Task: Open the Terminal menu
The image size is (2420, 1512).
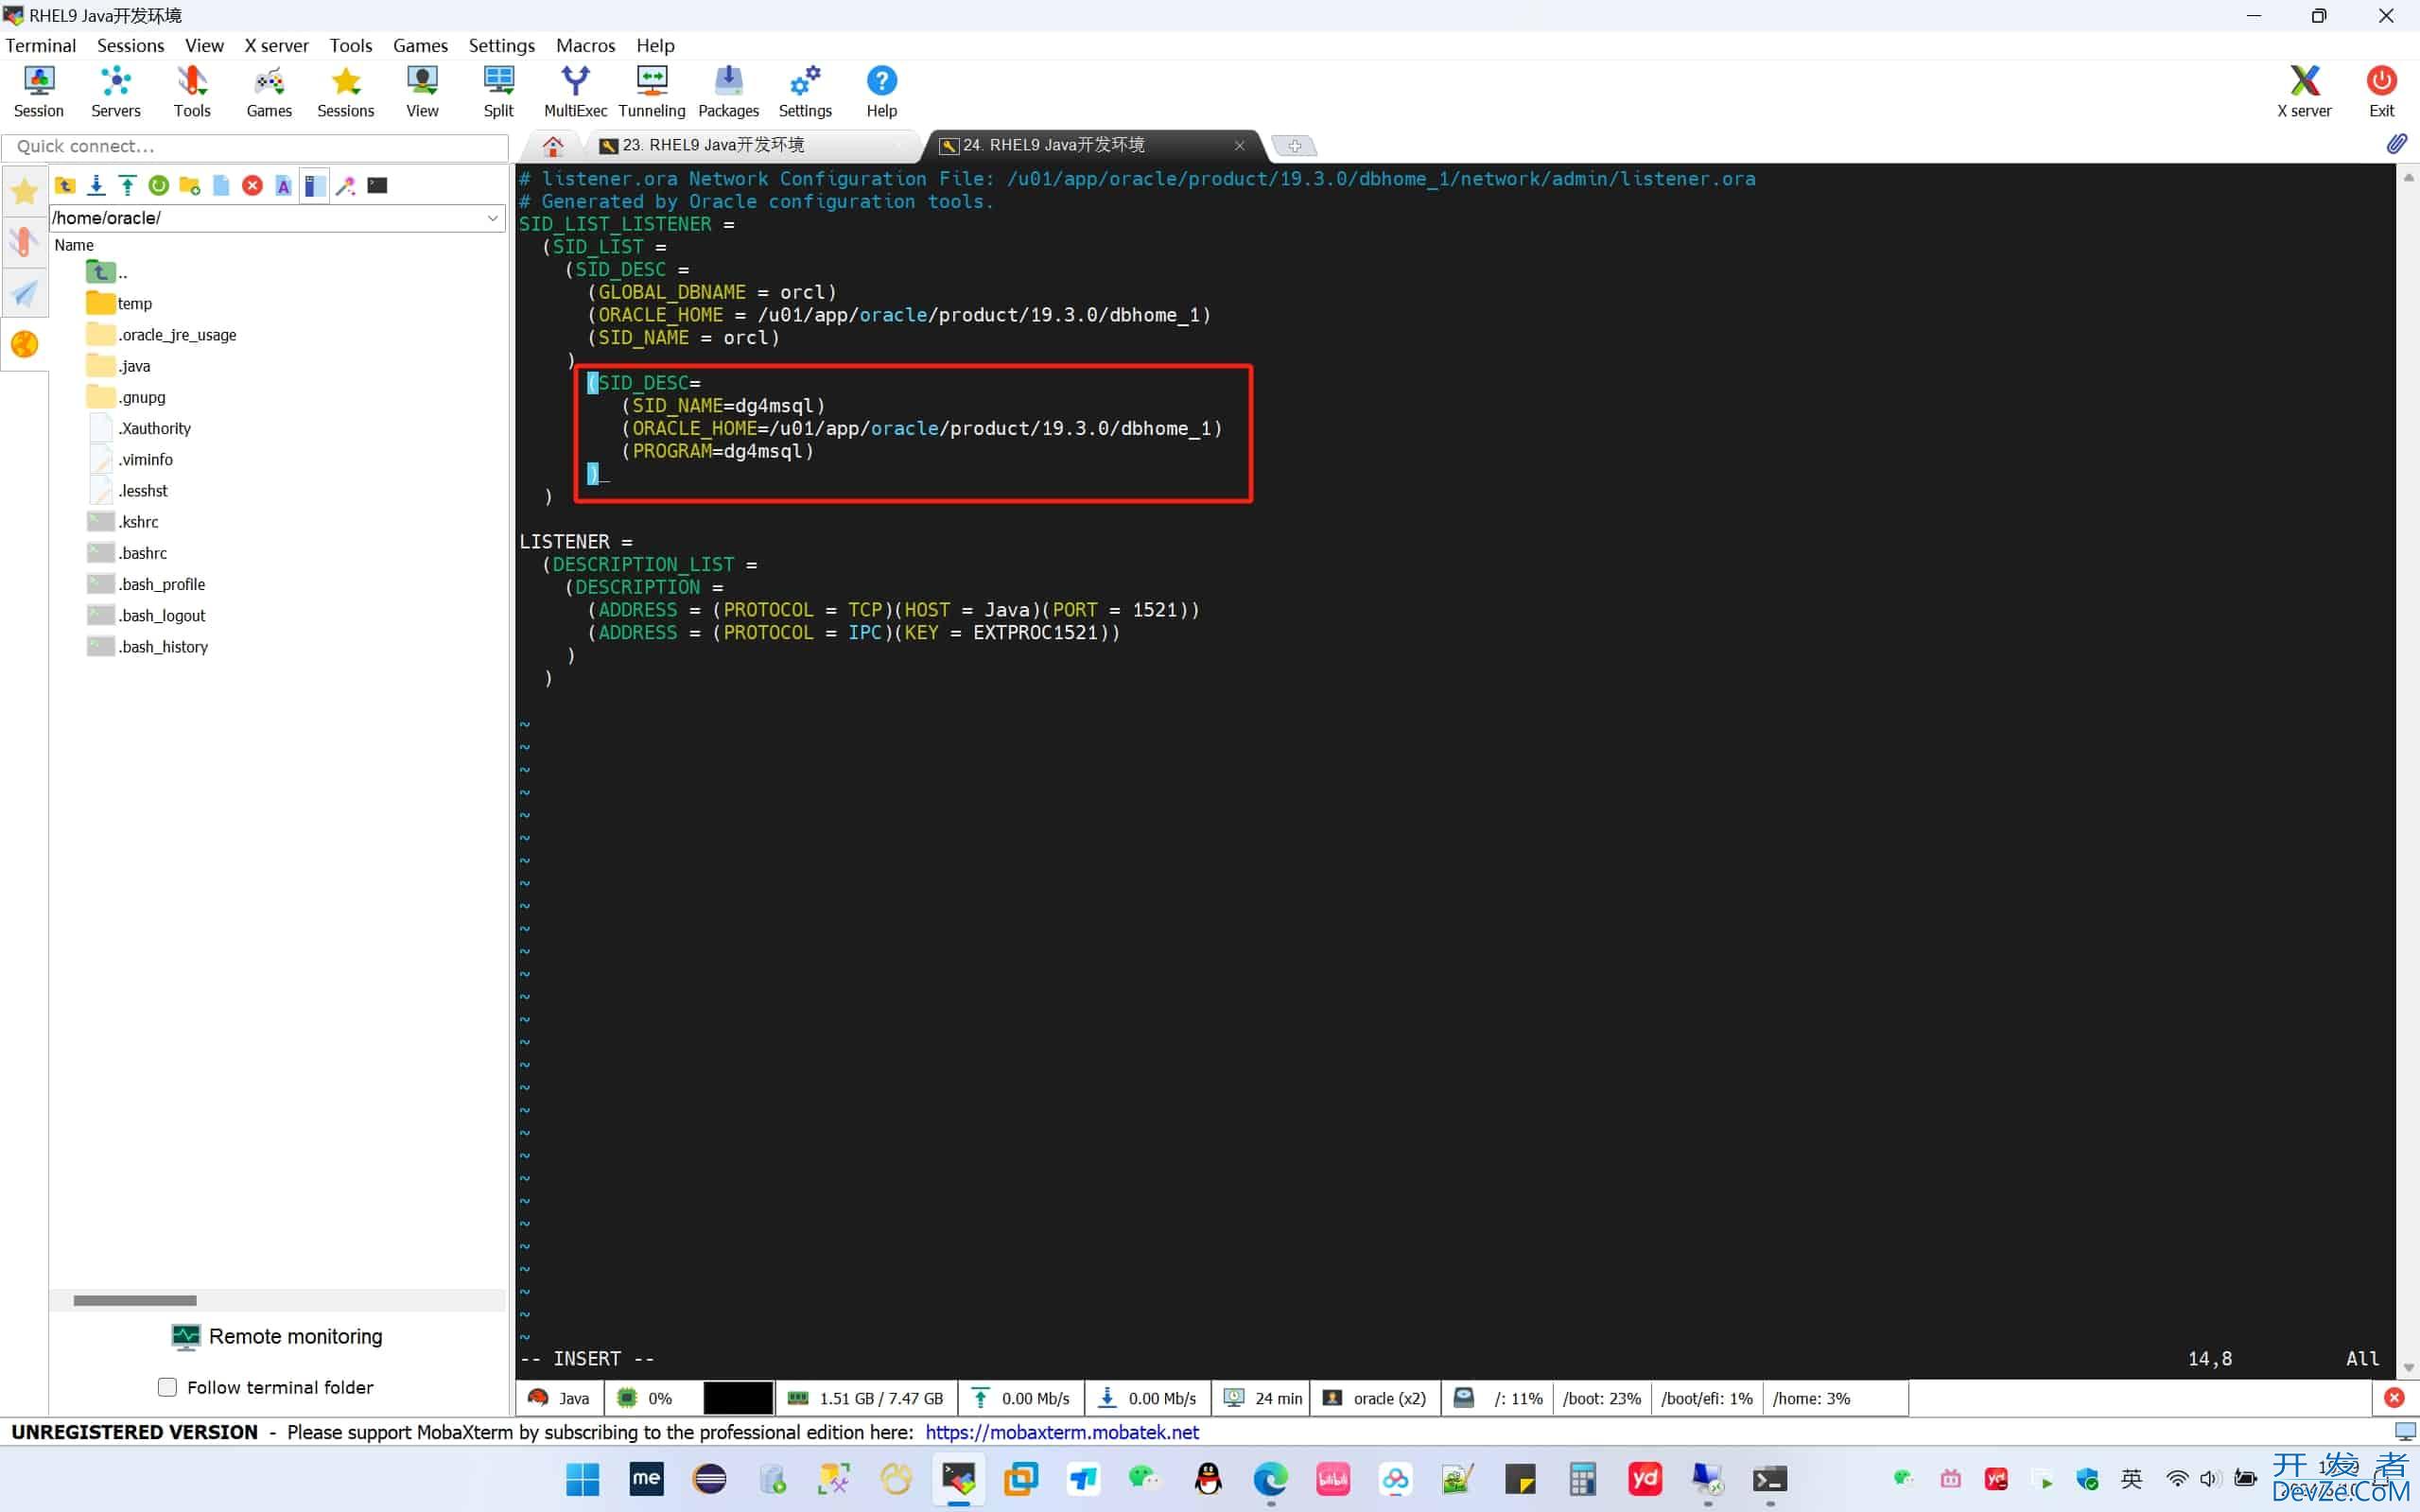Action: (41, 45)
